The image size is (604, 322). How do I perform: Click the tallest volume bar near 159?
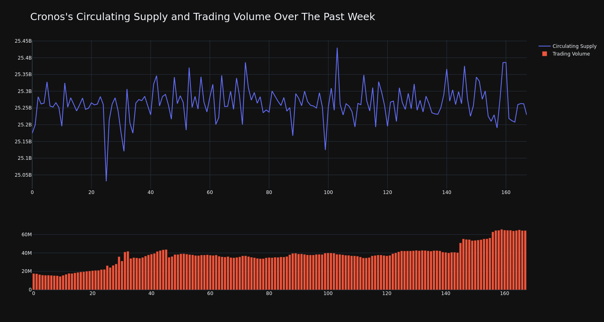pyautogui.click(x=502, y=260)
